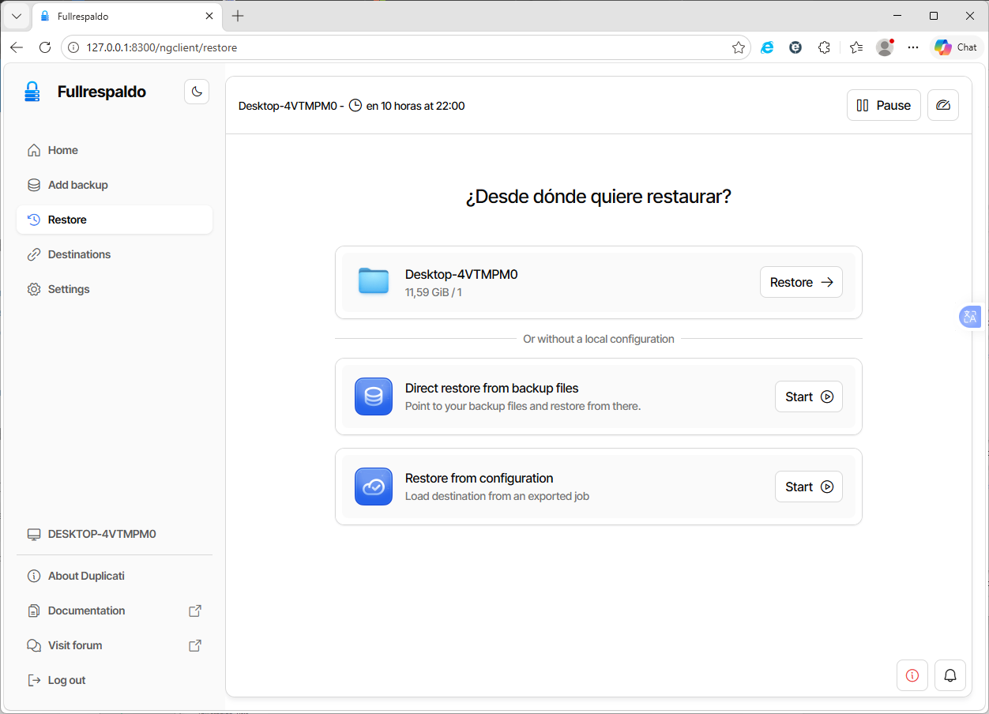Screen dimensions: 989x714
Task: Select Restore in the sidebar
Action: pyautogui.click(x=115, y=220)
